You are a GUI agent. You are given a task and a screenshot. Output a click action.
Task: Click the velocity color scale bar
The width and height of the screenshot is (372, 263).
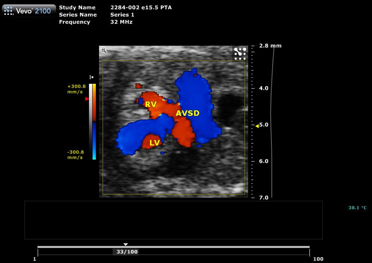tap(94, 121)
